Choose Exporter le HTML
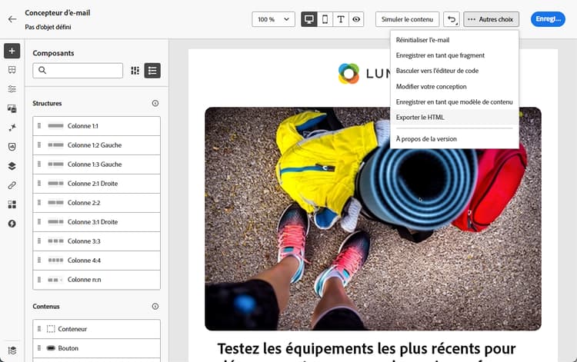Image resolution: width=577 pixels, height=362 pixels. click(x=455, y=118)
